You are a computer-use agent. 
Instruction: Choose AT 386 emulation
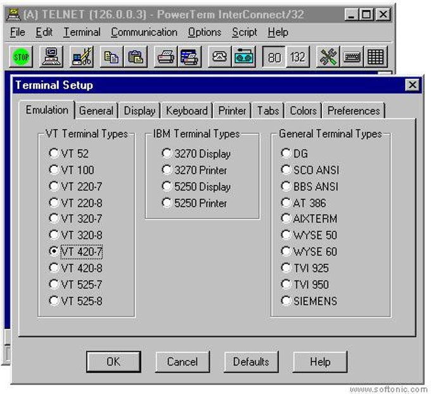pos(286,203)
